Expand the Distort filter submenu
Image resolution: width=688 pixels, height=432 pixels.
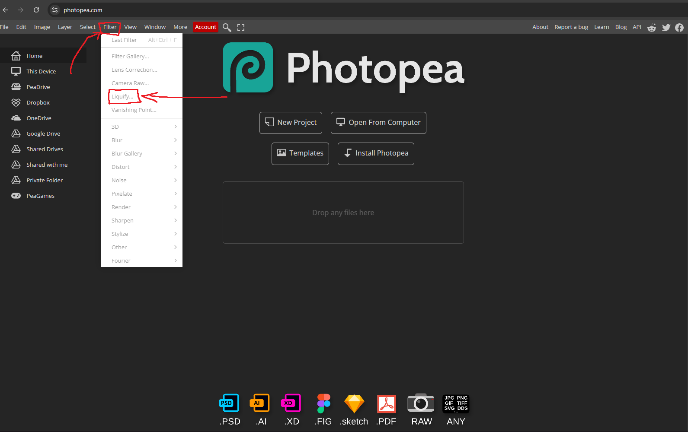(142, 167)
